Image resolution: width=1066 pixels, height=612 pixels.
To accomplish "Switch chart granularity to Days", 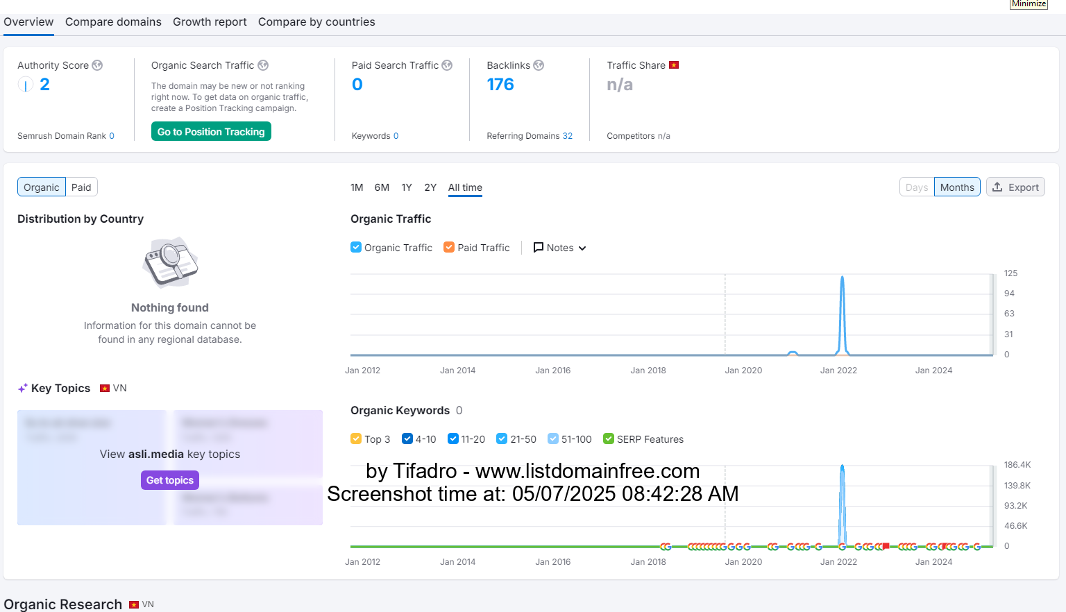I will 917,187.
